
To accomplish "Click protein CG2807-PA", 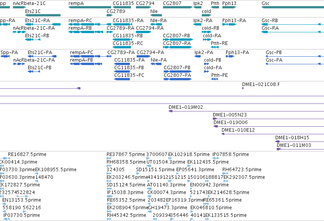I will click(x=177, y=75).
